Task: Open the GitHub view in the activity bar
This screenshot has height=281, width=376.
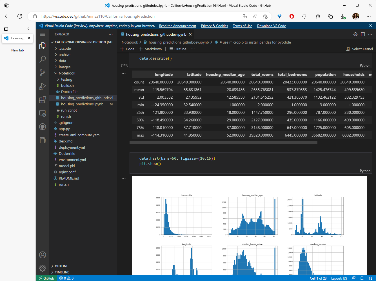Action: [42, 127]
